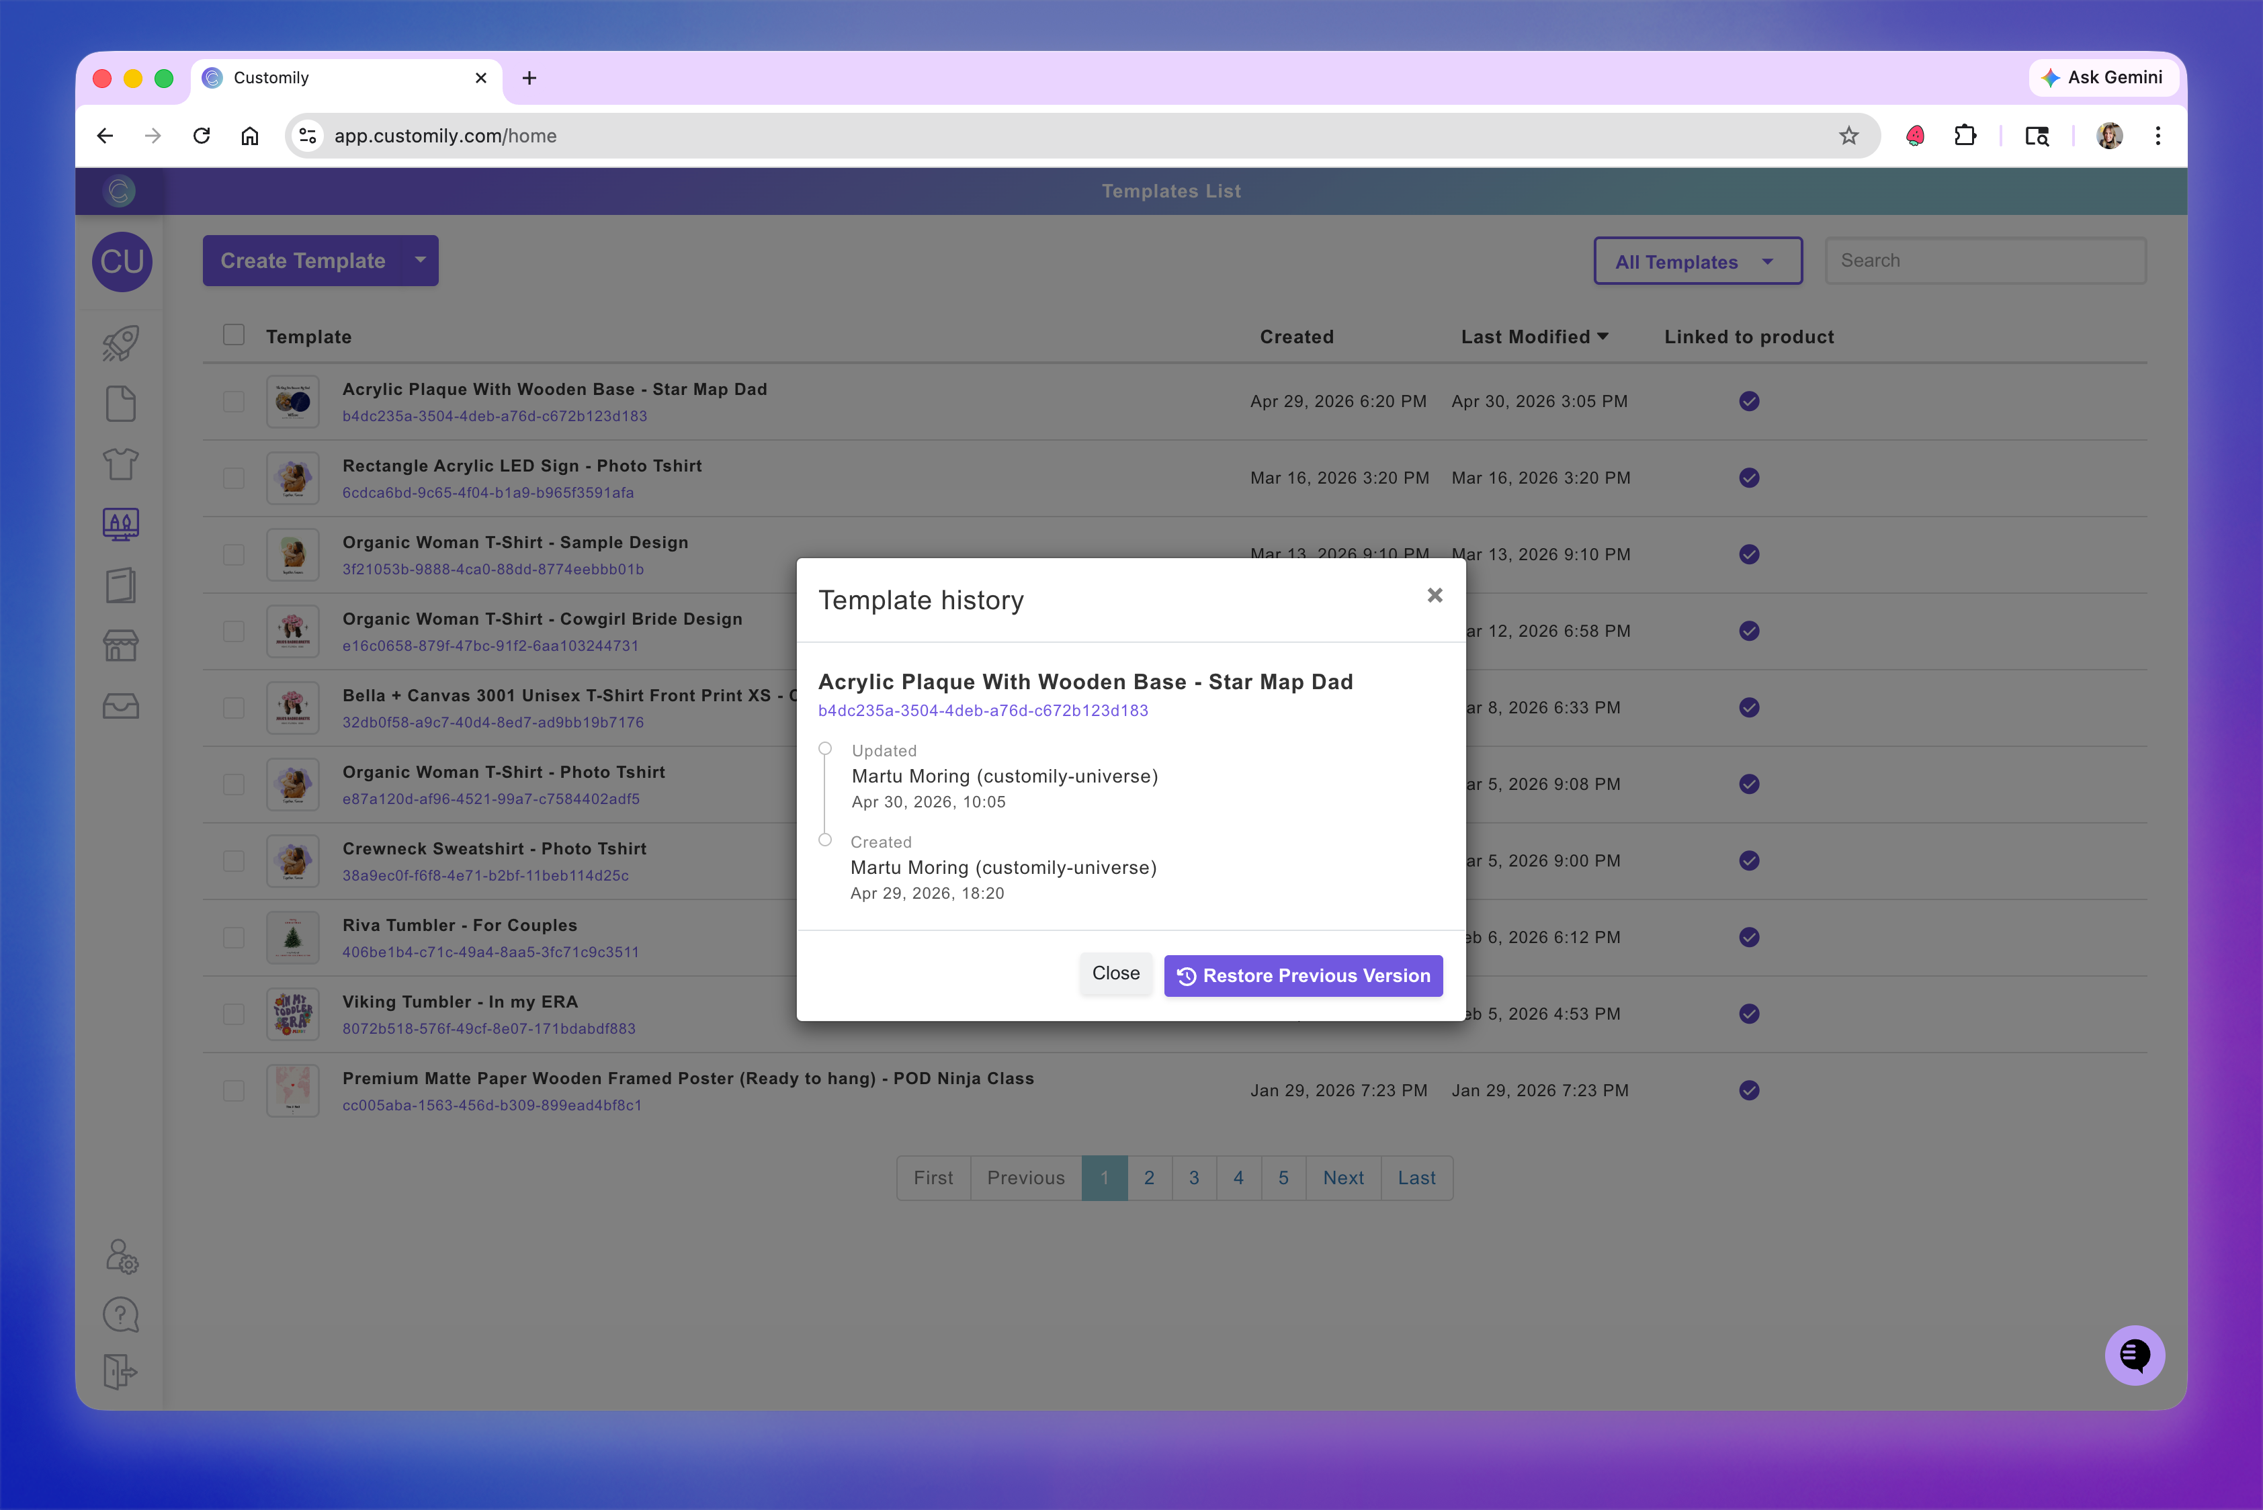2263x1510 pixels.
Task: Open Viking Tumbler In my ERA thumbnail
Action: (x=293, y=1014)
